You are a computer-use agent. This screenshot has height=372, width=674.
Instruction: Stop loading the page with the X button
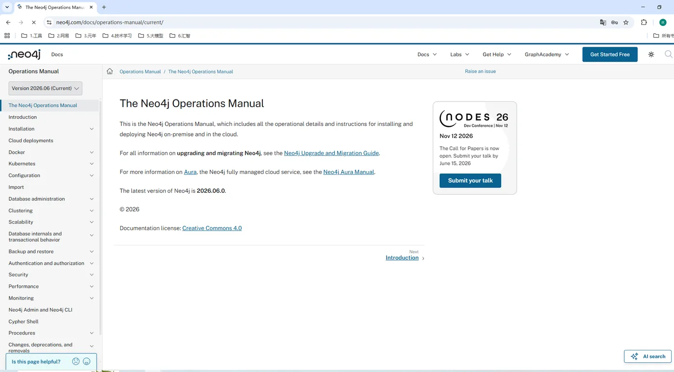[34, 22]
